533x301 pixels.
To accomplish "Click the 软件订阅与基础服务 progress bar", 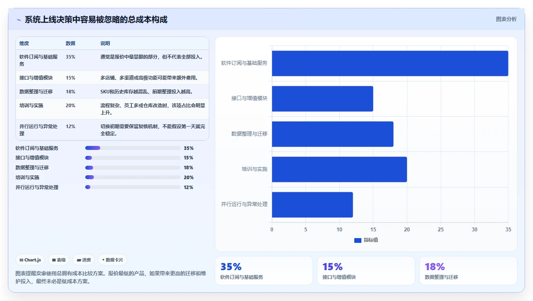I will 133,148.
